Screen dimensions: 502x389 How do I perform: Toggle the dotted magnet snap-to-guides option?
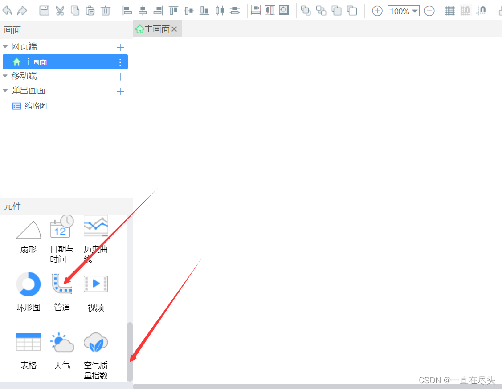point(481,11)
